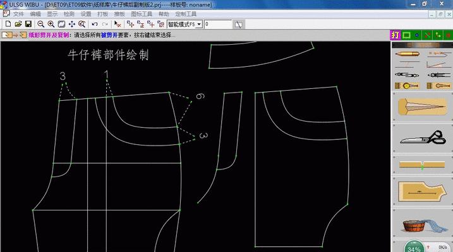Select the notch mark tool
This screenshot has width=453, height=252.
pyautogui.click(x=423, y=164)
